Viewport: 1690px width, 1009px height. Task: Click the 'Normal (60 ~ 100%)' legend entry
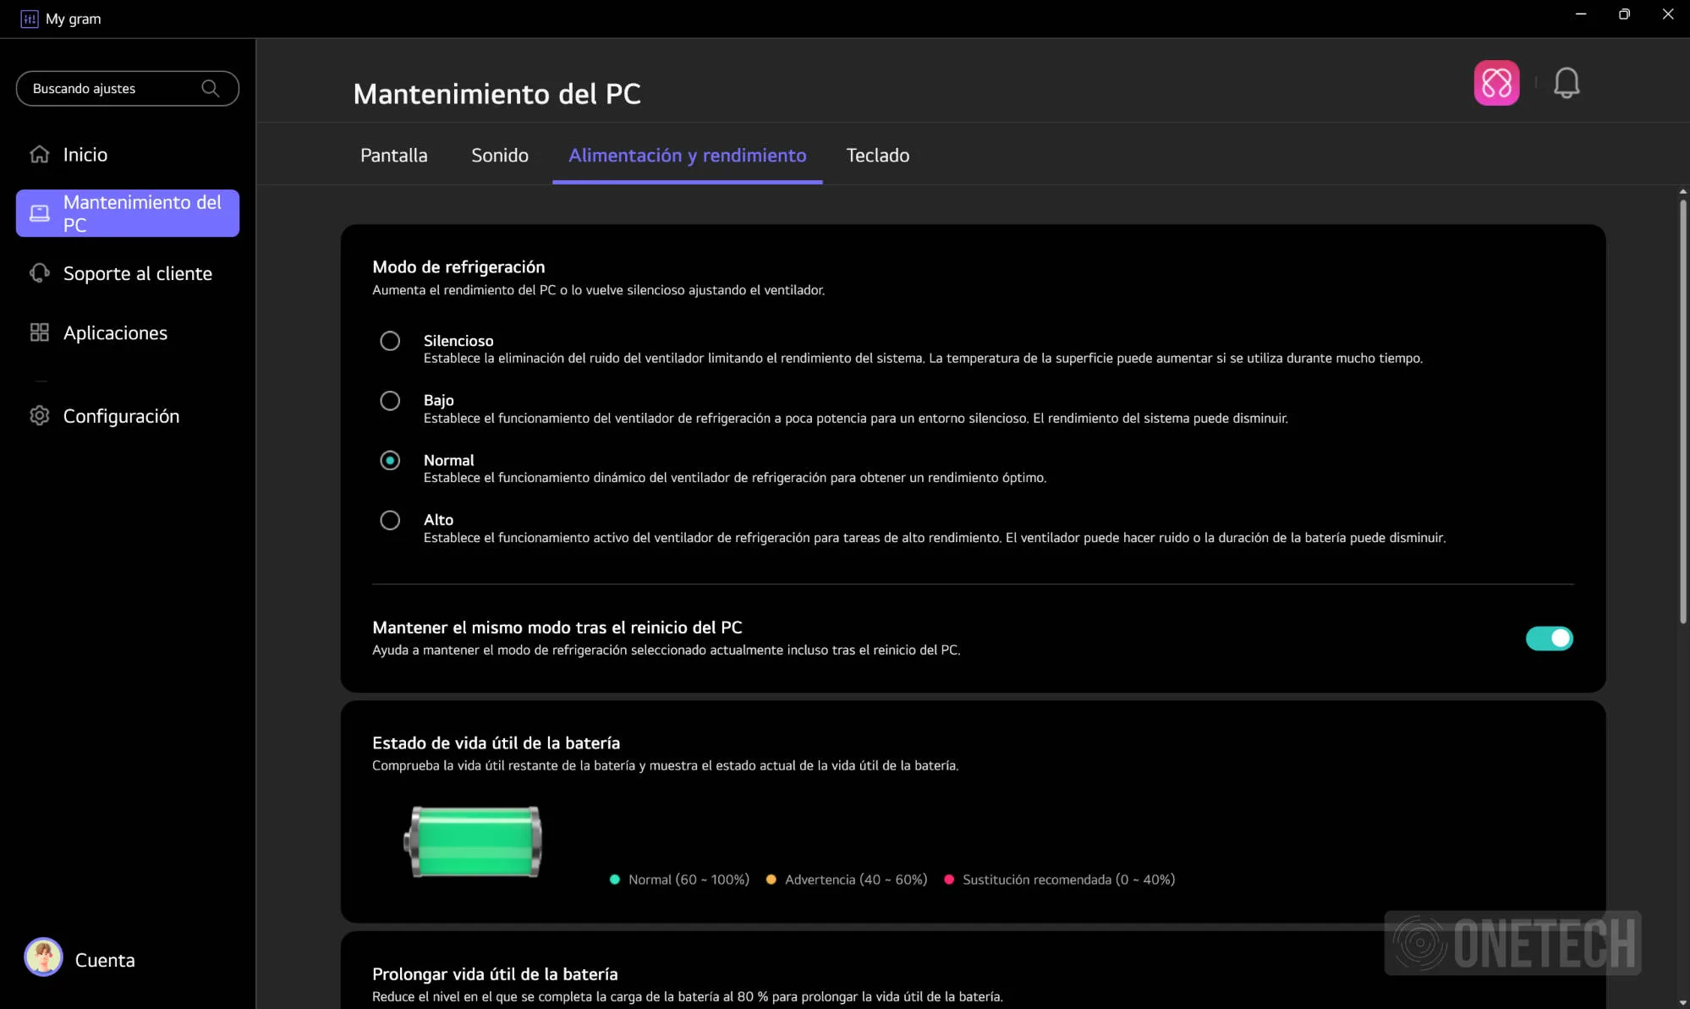click(679, 880)
